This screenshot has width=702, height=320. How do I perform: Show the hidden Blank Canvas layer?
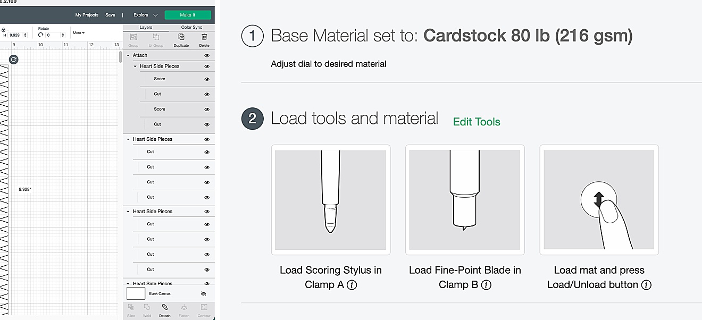tap(203, 293)
